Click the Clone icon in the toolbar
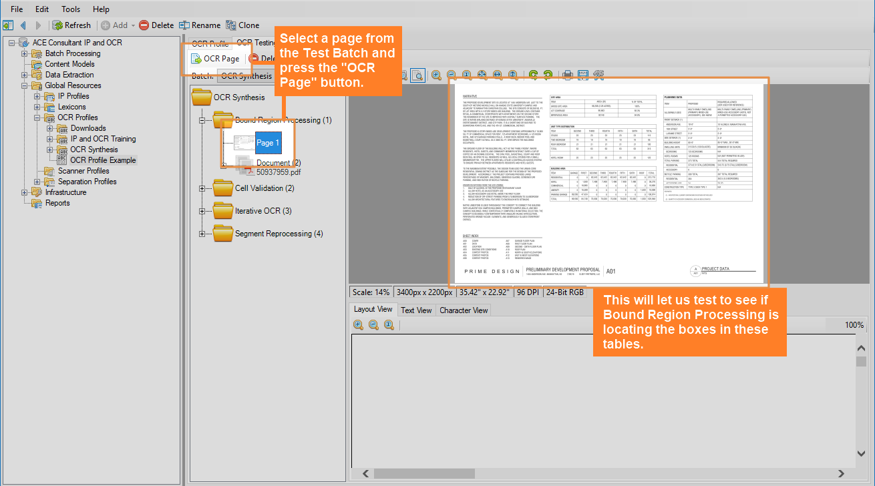This screenshot has width=875, height=486. (231, 25)
